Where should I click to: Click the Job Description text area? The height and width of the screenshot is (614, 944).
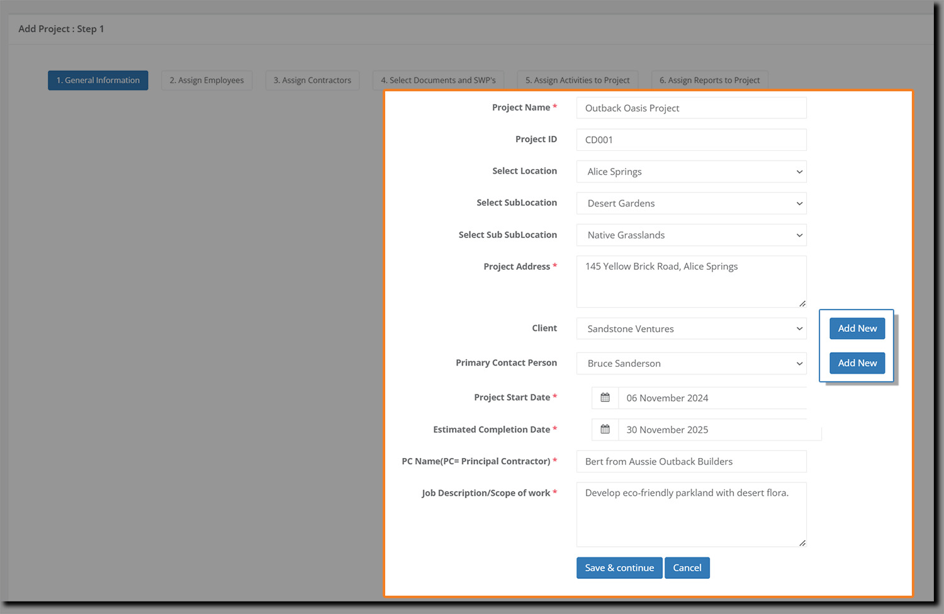691,515
